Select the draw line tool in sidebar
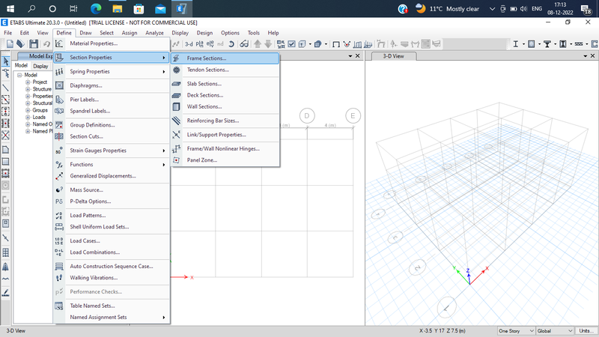Screen dimensions: 599x337 tap(6, 88)
